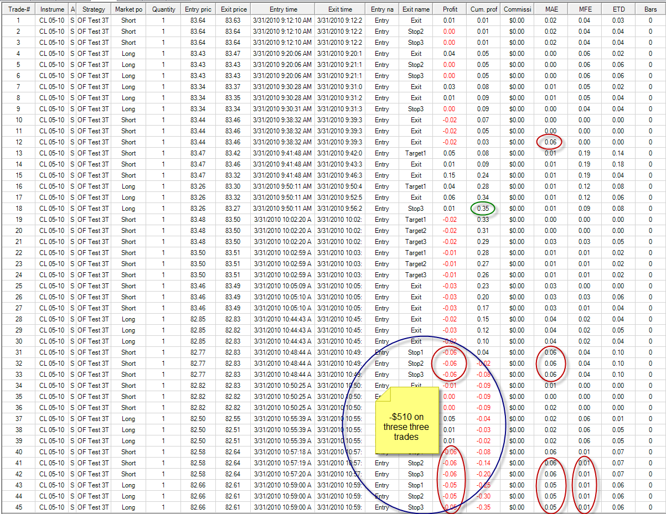
Task: Click trade 45's cumulative profit -0.35
Action: pyautogui.click(x=484, y=507)
